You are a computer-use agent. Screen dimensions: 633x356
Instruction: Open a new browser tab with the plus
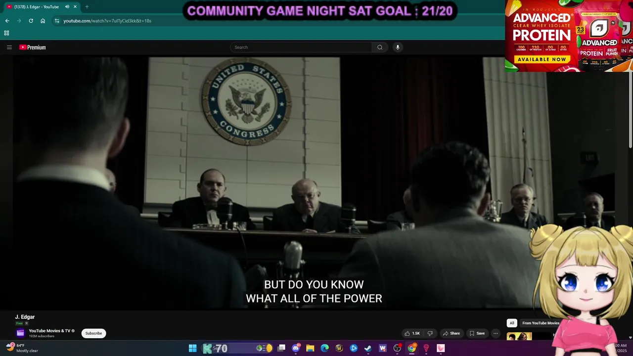[x=87, y=7]
